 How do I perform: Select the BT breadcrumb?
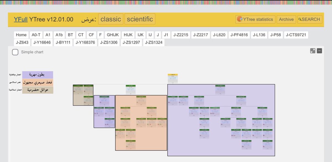tap(71, 35)
